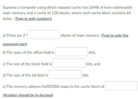Click the tat field bits input box
The width and height of the screenshot is (138, 99).
click(x=65, y=74)
